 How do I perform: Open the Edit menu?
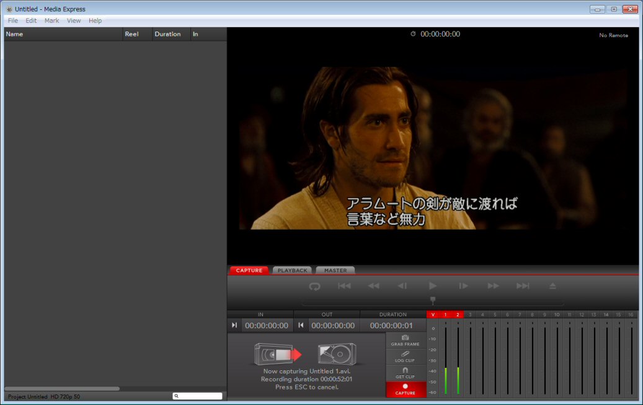pyautogui.click(x=31, y=20)
